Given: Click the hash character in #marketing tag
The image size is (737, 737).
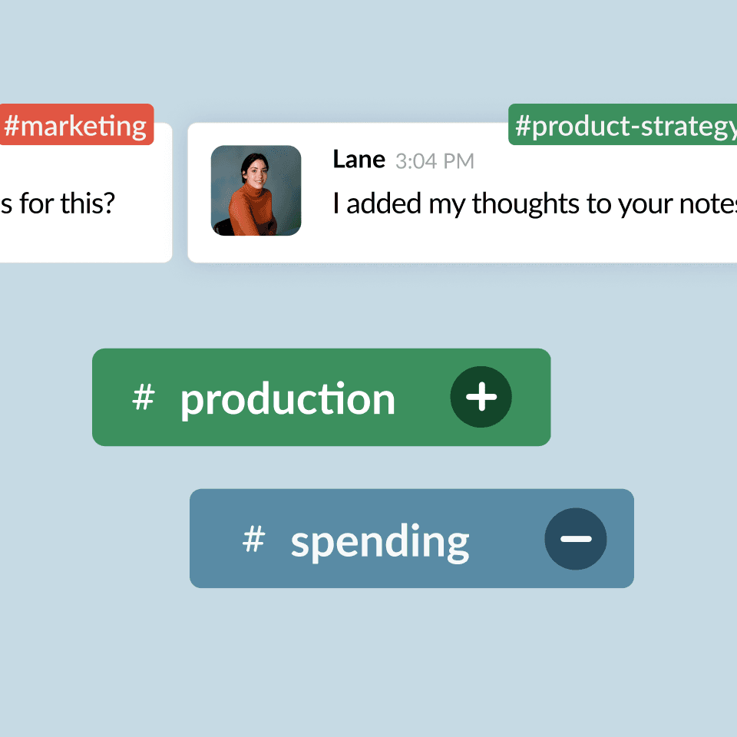Looking at the screenshot, I should point(12,126).
